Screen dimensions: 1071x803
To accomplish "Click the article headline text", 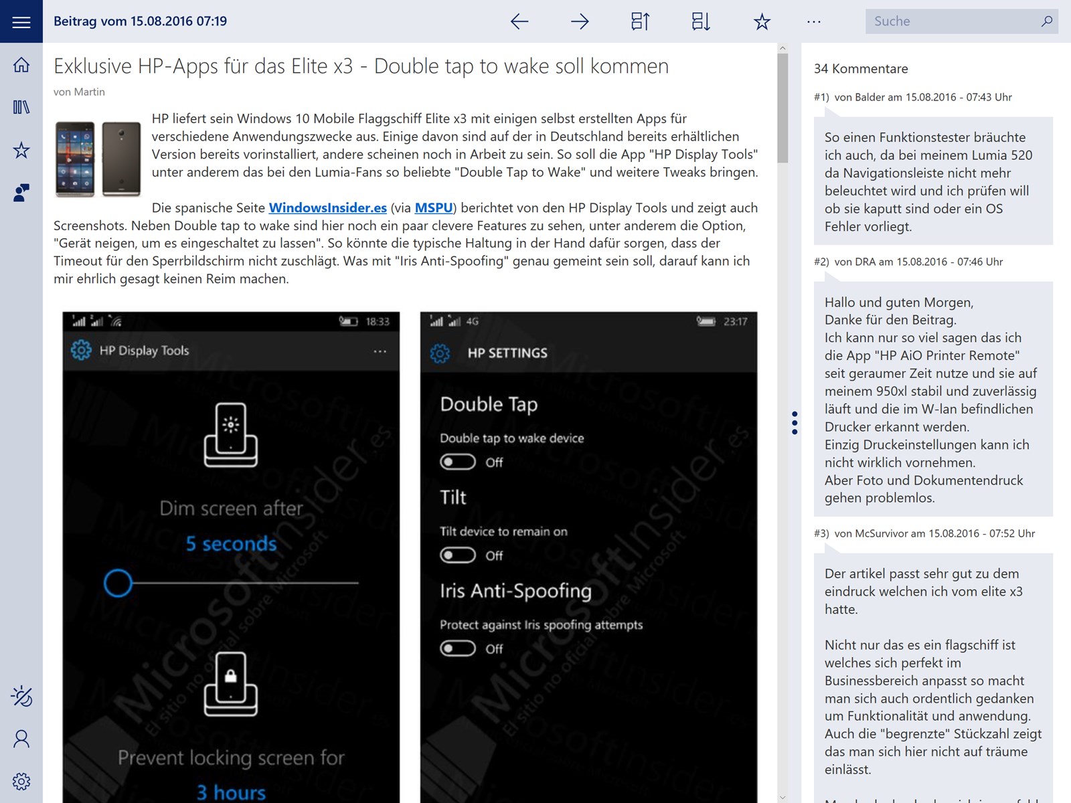I will tap(361, 66).
